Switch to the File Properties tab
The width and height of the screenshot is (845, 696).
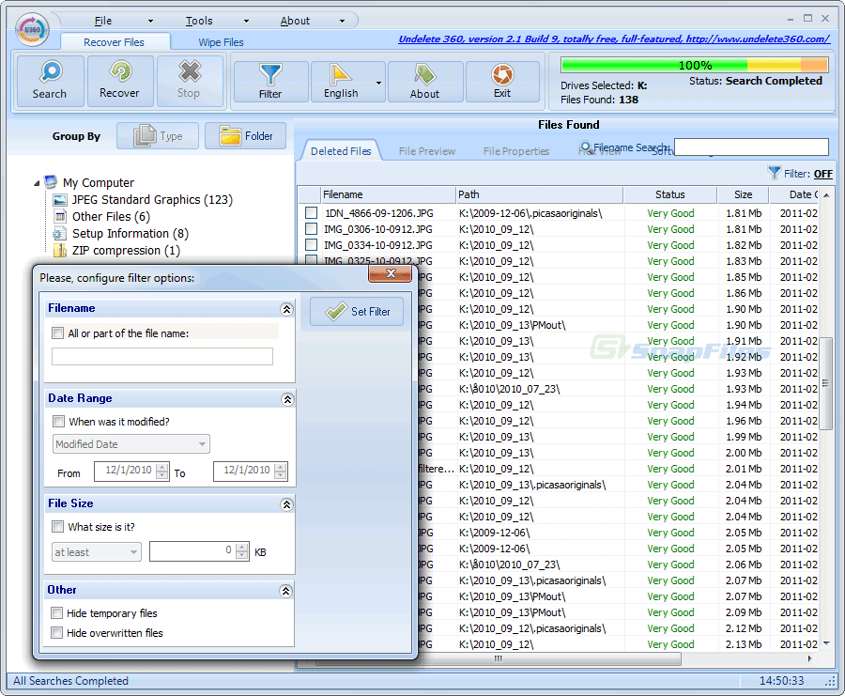point(516,151)
